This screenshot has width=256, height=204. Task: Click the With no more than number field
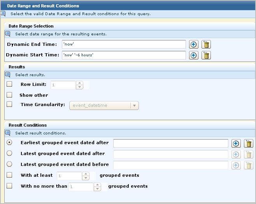[x=81, y=187]
